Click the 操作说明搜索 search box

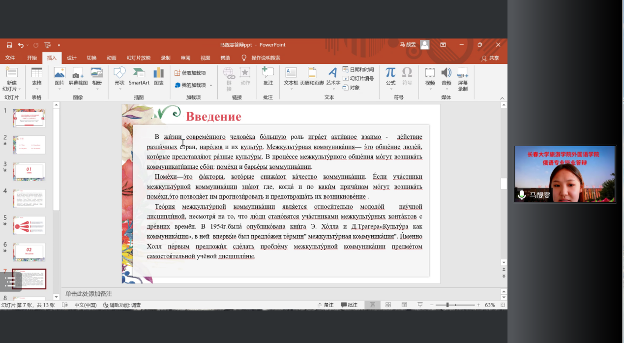pos(266,58)
